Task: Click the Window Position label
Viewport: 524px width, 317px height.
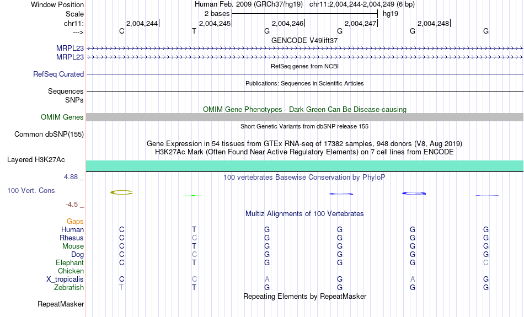Action: [57, 4]
